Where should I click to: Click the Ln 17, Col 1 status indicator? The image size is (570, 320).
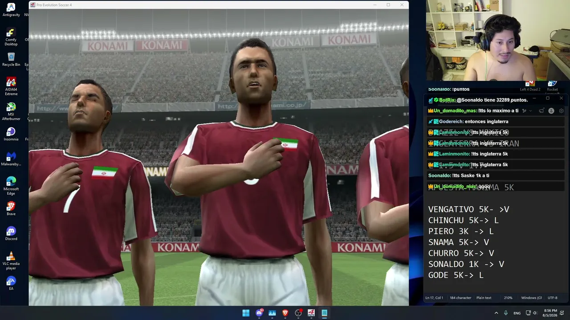coord(434,298)
